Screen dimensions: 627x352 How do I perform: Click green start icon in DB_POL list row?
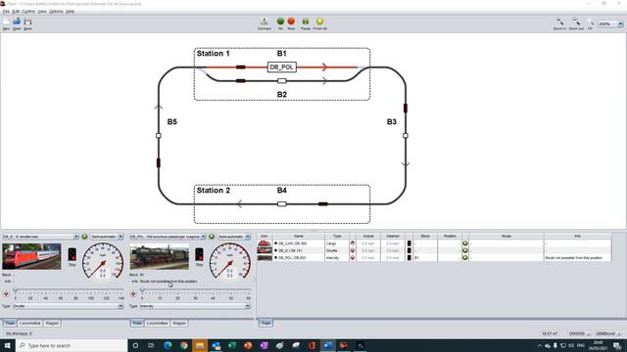click(x=465, y=258)
